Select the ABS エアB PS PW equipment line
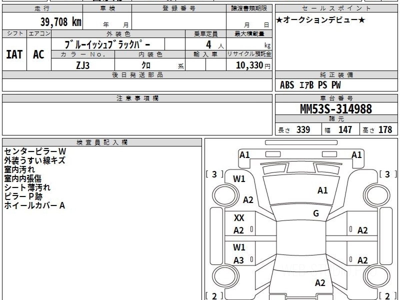 click(310, 85)
